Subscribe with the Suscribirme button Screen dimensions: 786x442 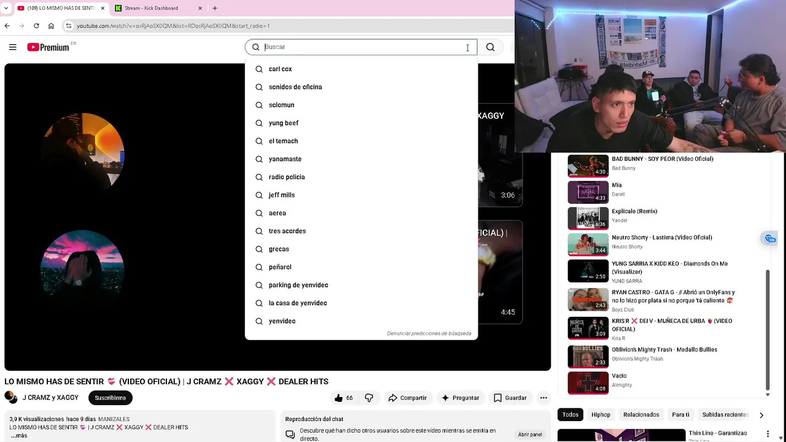point(111,398)
